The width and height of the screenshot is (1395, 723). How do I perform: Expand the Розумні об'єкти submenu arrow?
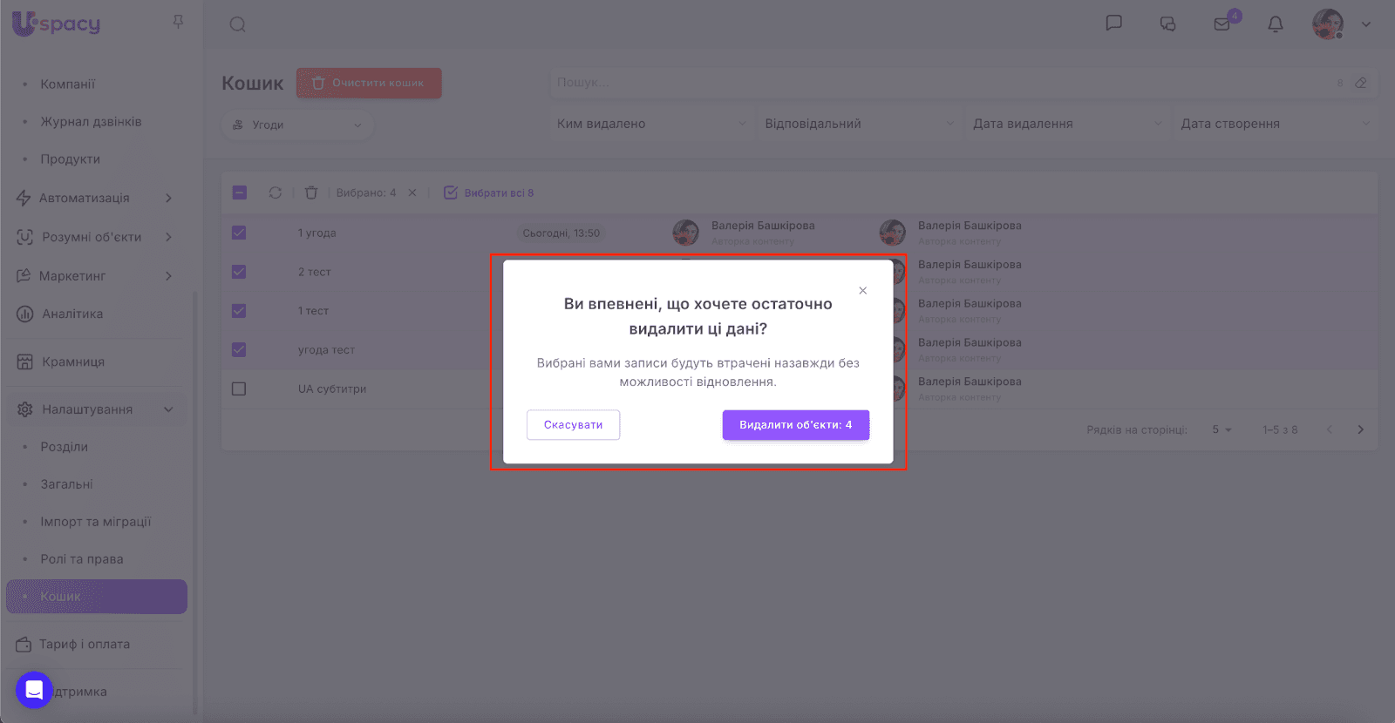point(168,237)
